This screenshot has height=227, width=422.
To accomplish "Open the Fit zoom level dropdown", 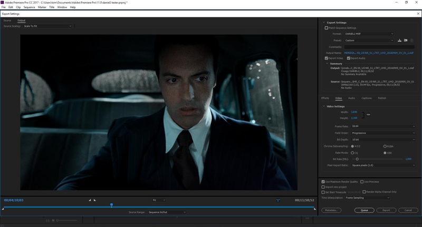I will [x=159, y=200].
